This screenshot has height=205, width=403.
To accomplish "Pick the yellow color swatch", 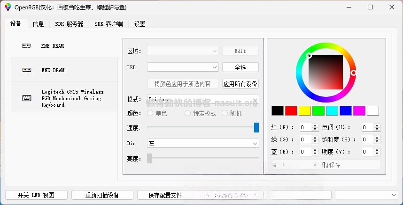I will click(305, 111).
